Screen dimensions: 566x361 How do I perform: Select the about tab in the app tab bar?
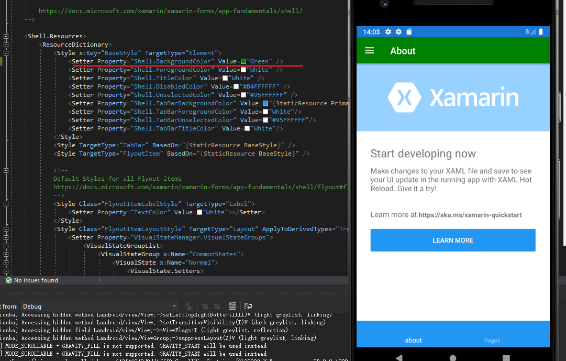[413, 341]
